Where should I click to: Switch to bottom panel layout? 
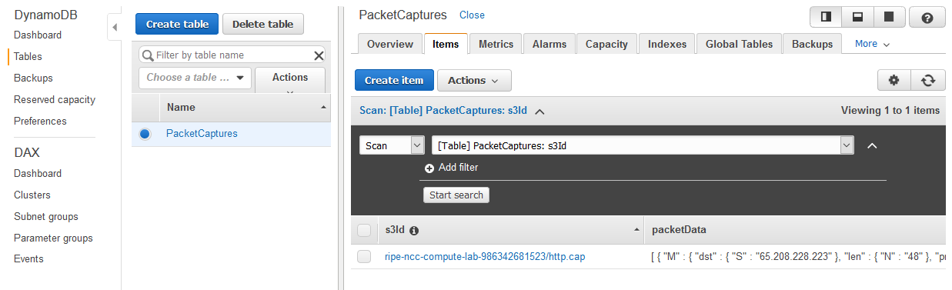click(x=857, y=17)
